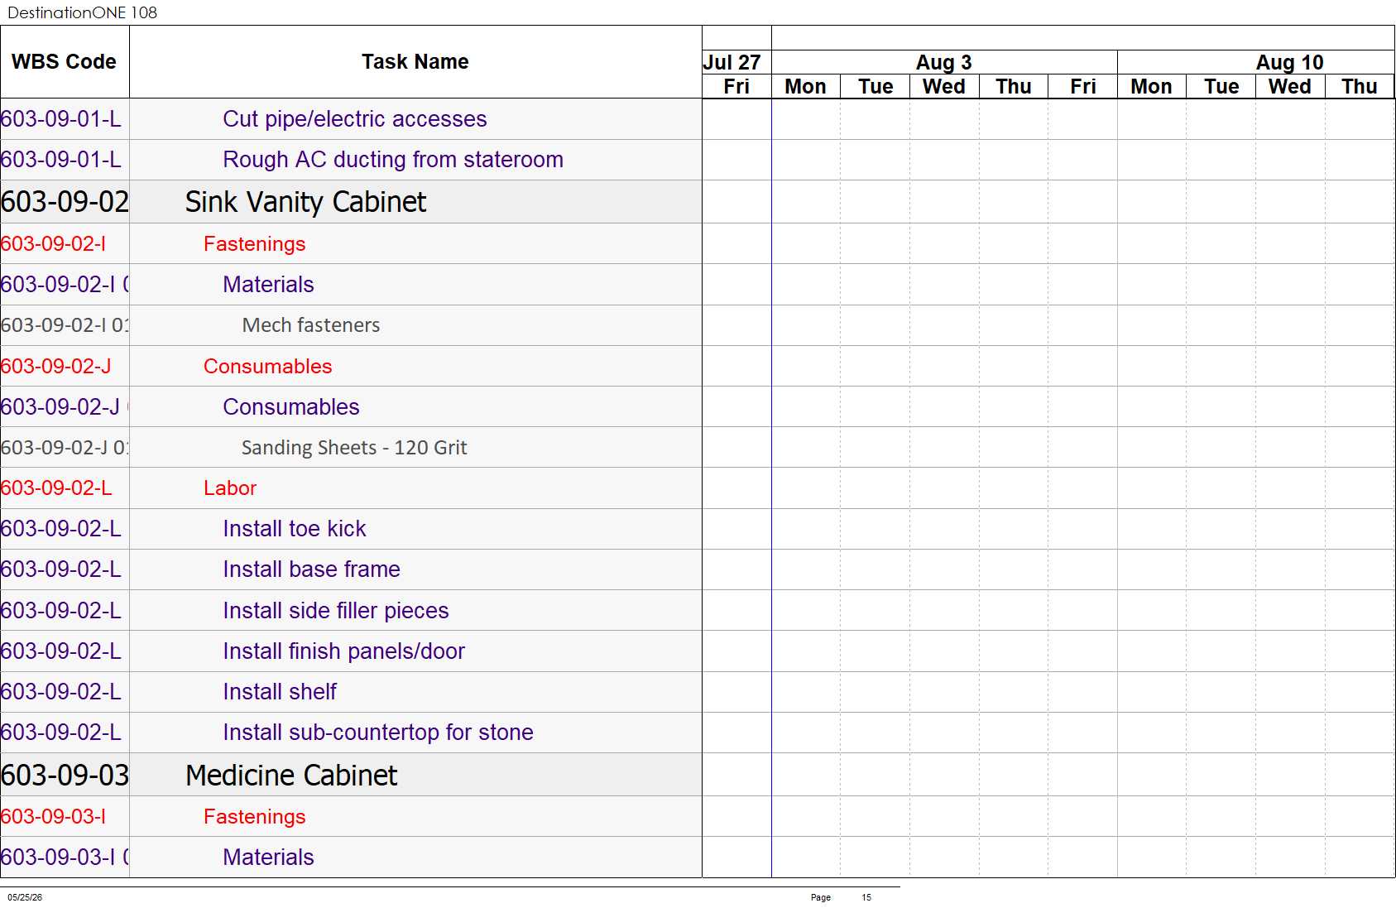The image size is (1396, 908).
Task: Select the Install shelf task
Action: tap(280, 692)
